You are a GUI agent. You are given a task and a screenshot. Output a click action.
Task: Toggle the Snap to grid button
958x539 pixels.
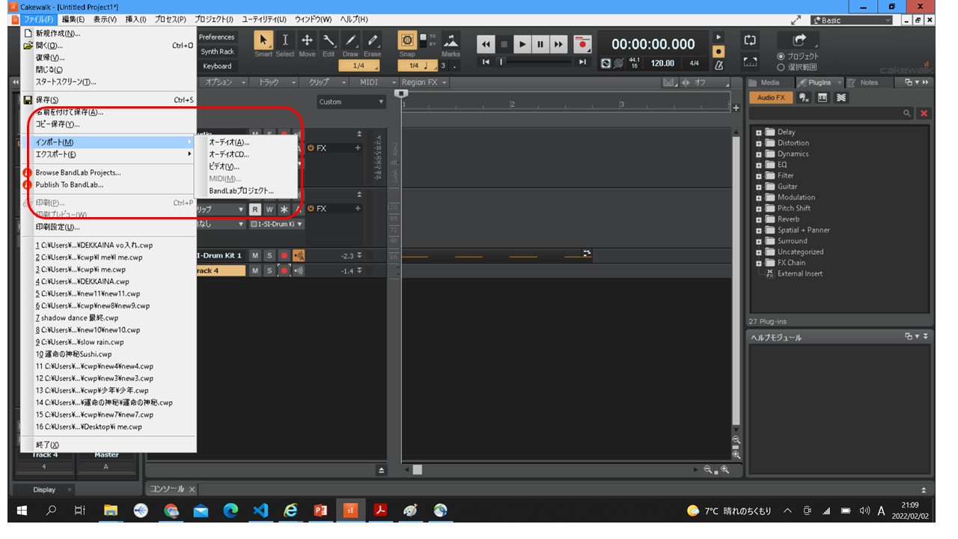click(407, 40)
